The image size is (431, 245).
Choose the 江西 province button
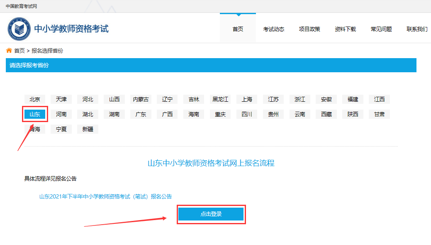coord(379,99)
